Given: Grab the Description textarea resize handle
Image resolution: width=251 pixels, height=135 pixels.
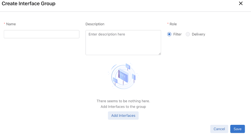Looking at the screenshot, I should pos(160,54).
